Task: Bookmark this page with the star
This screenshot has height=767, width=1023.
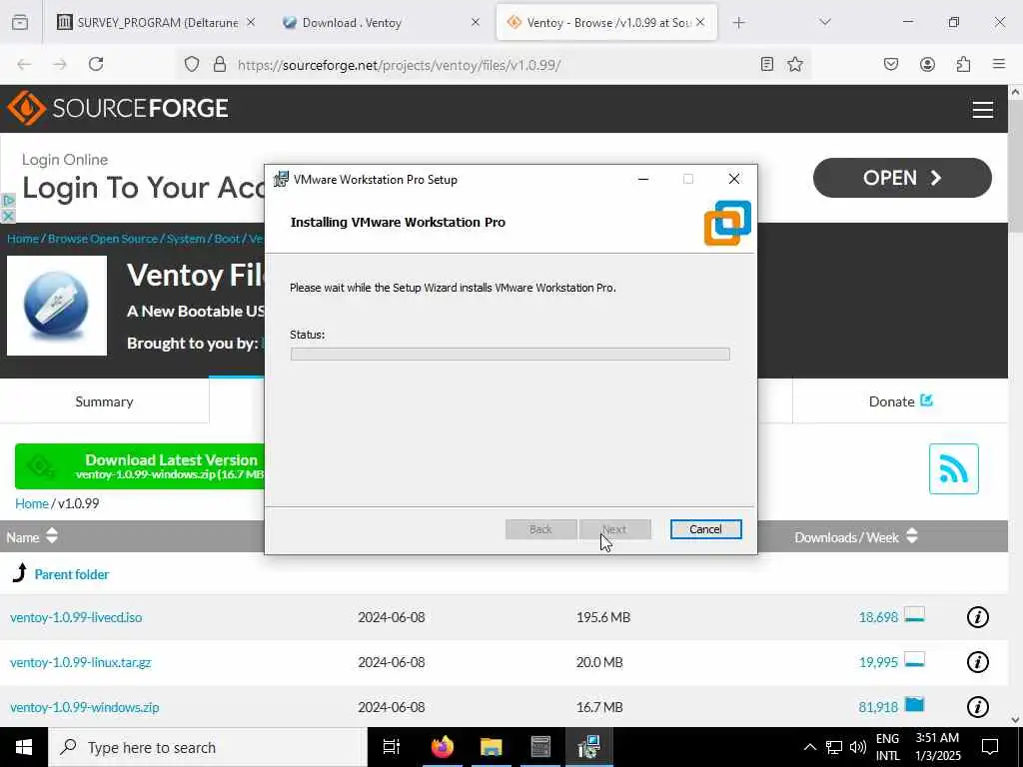Action: 794,64
